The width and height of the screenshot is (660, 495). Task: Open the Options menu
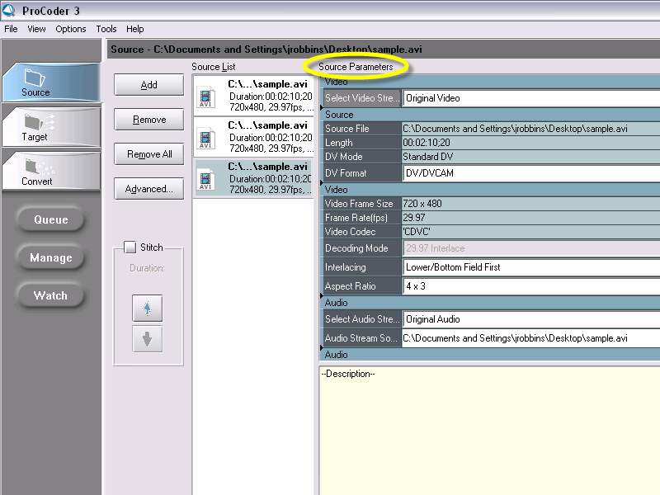pos(71,29)
